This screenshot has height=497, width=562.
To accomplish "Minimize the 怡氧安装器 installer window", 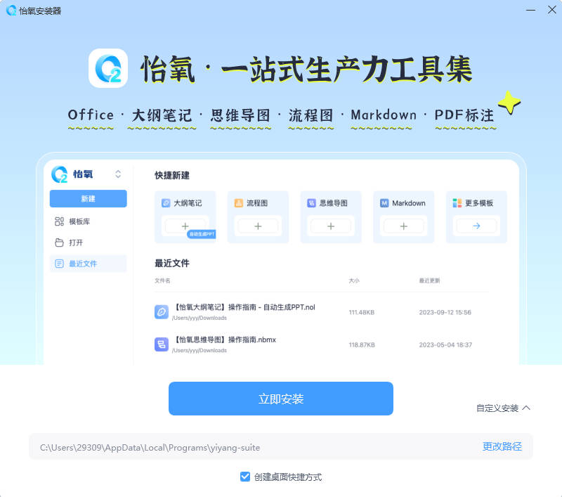I will tap(530, 10).
